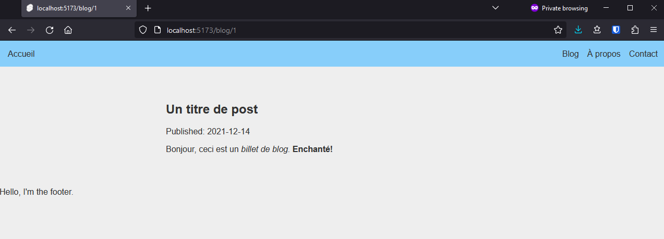Close the localhost:5173/blog/1 tab
Image resolution: width=664 pixels, height=239 pixels.
coord(128,8)
